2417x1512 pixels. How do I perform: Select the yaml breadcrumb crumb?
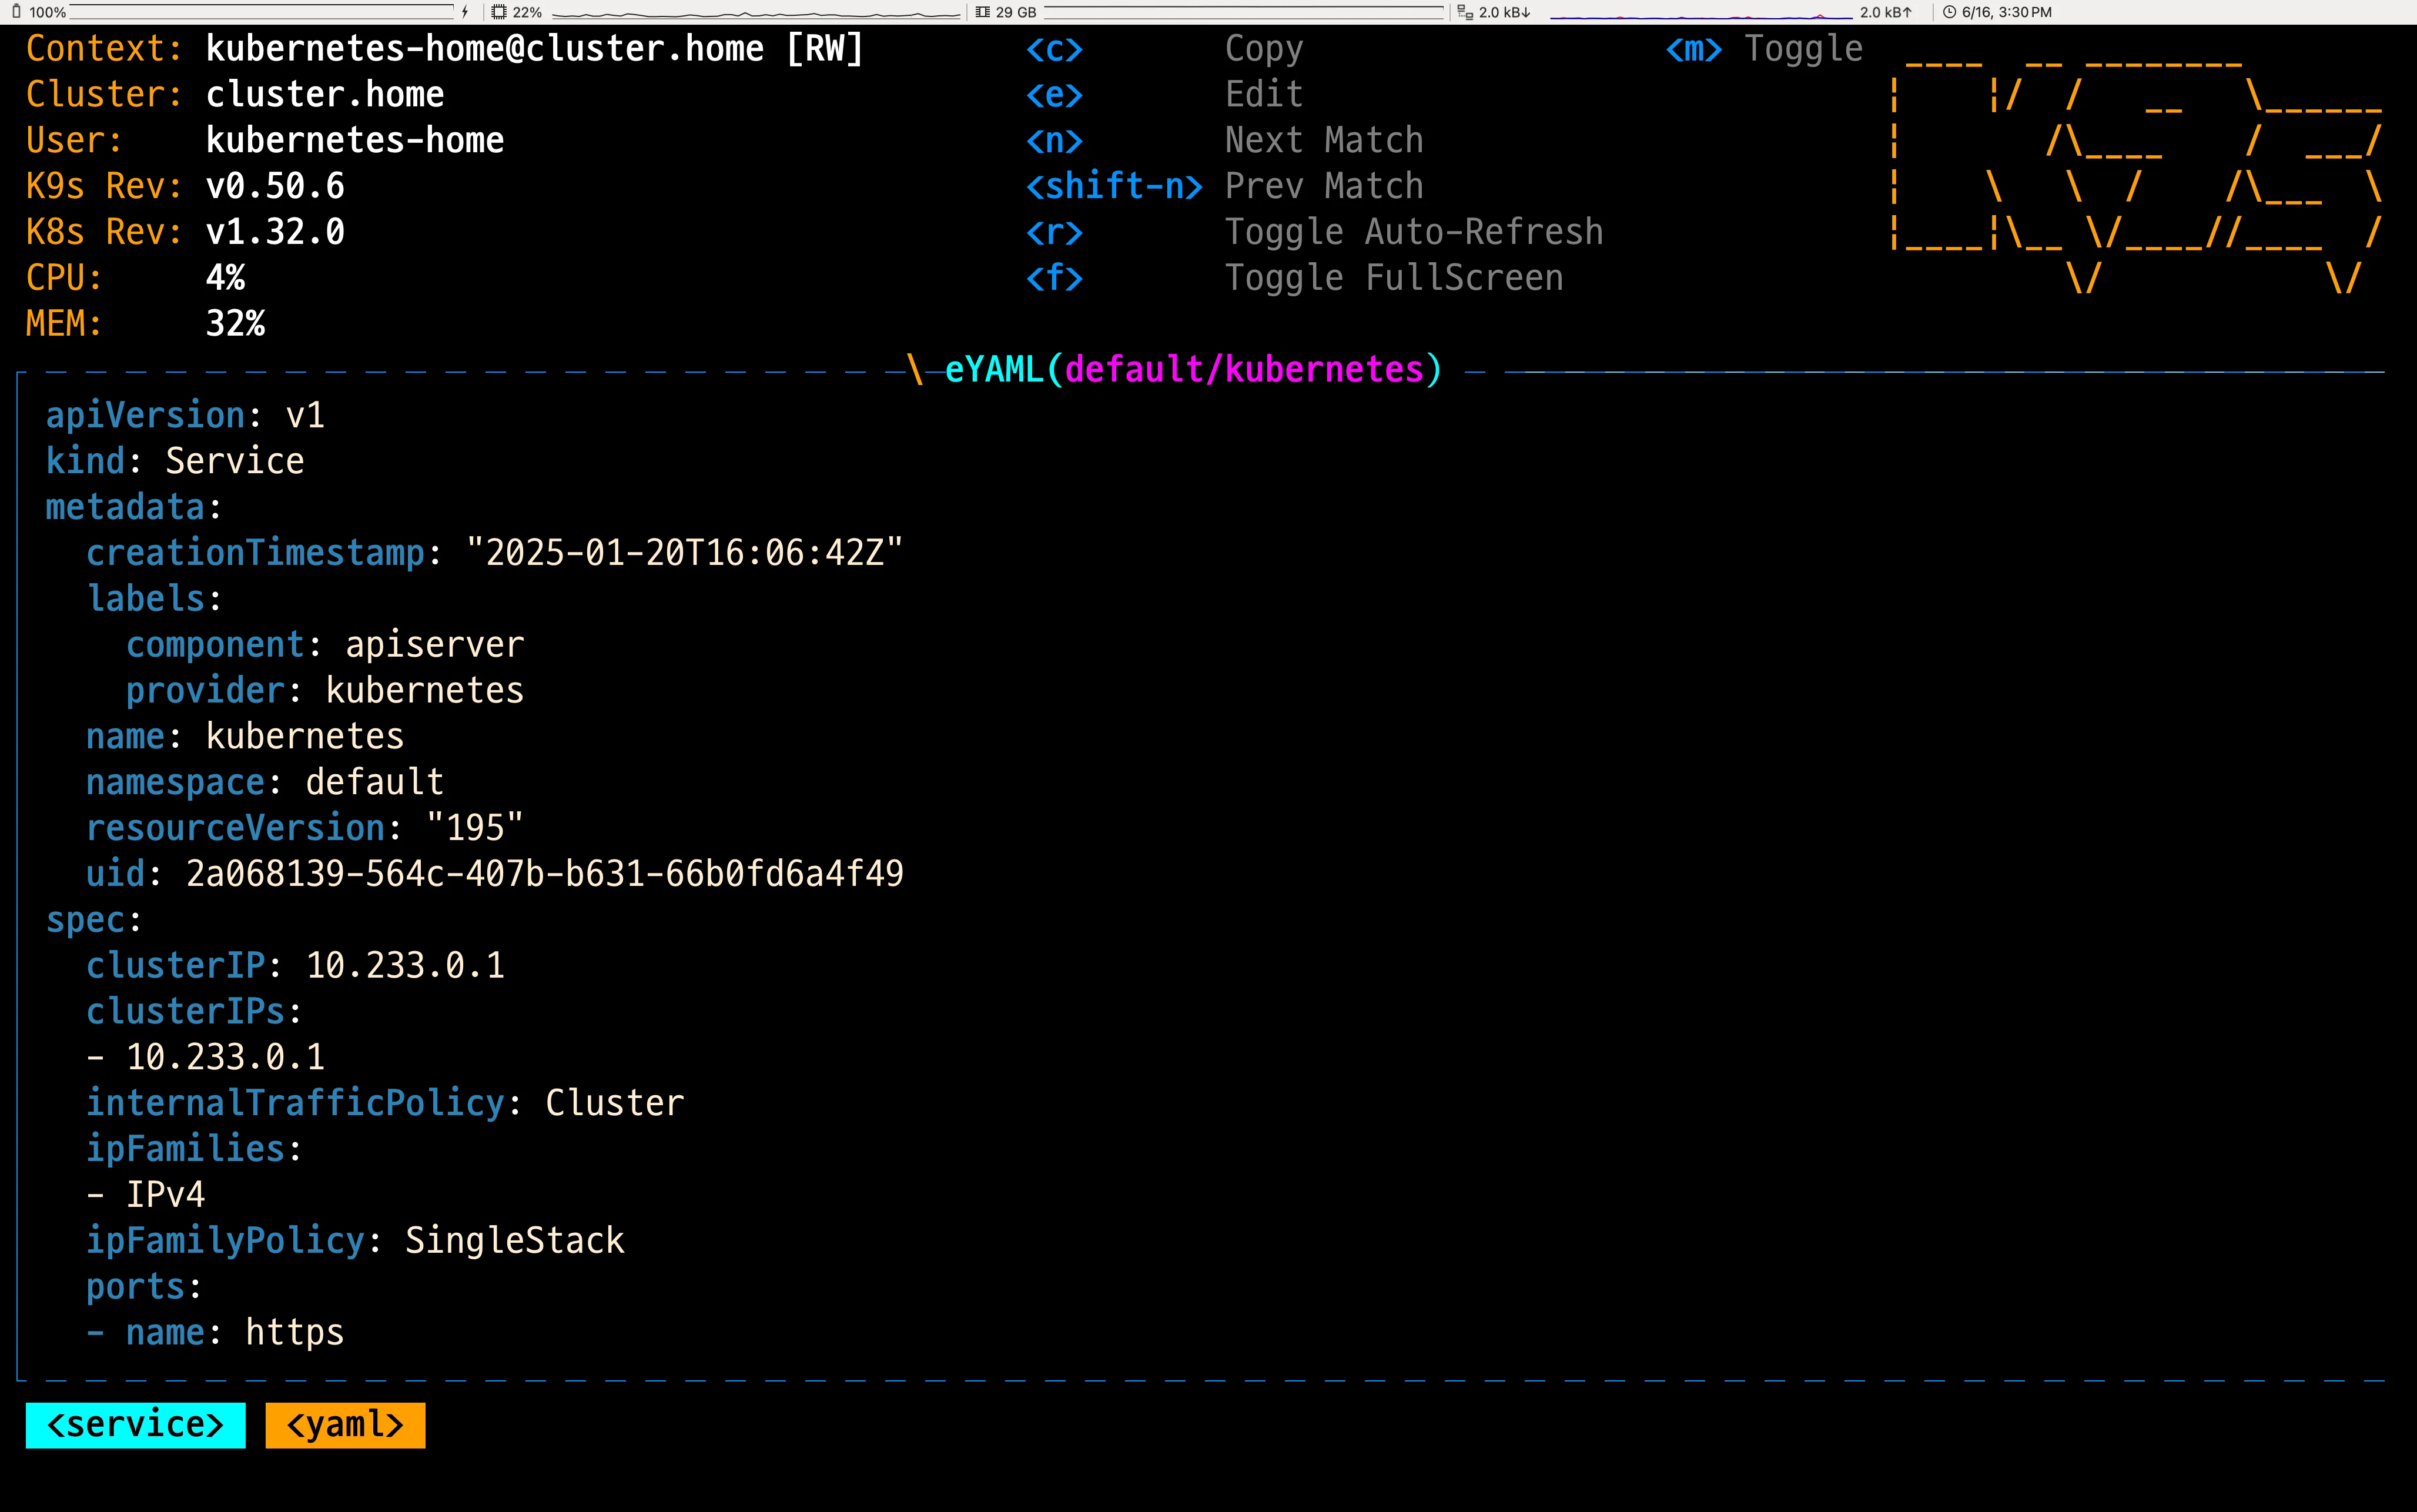click(345, 1425)
